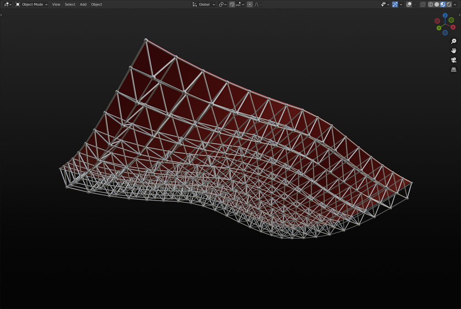Expand the toolbar with left arrow

1,15
